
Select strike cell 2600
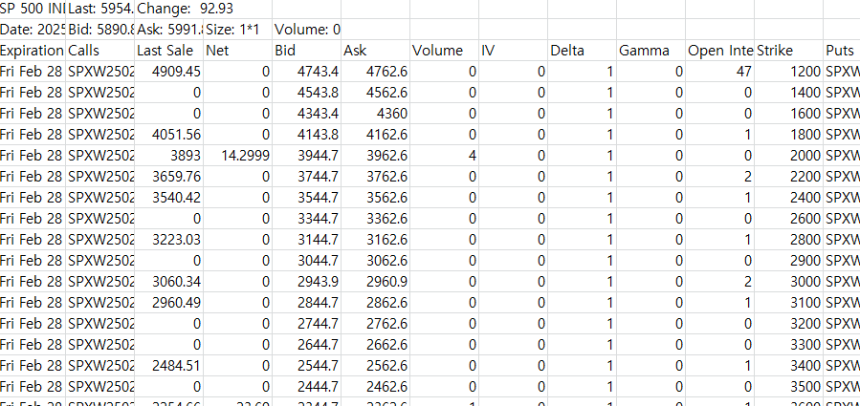tap(788, 219)
